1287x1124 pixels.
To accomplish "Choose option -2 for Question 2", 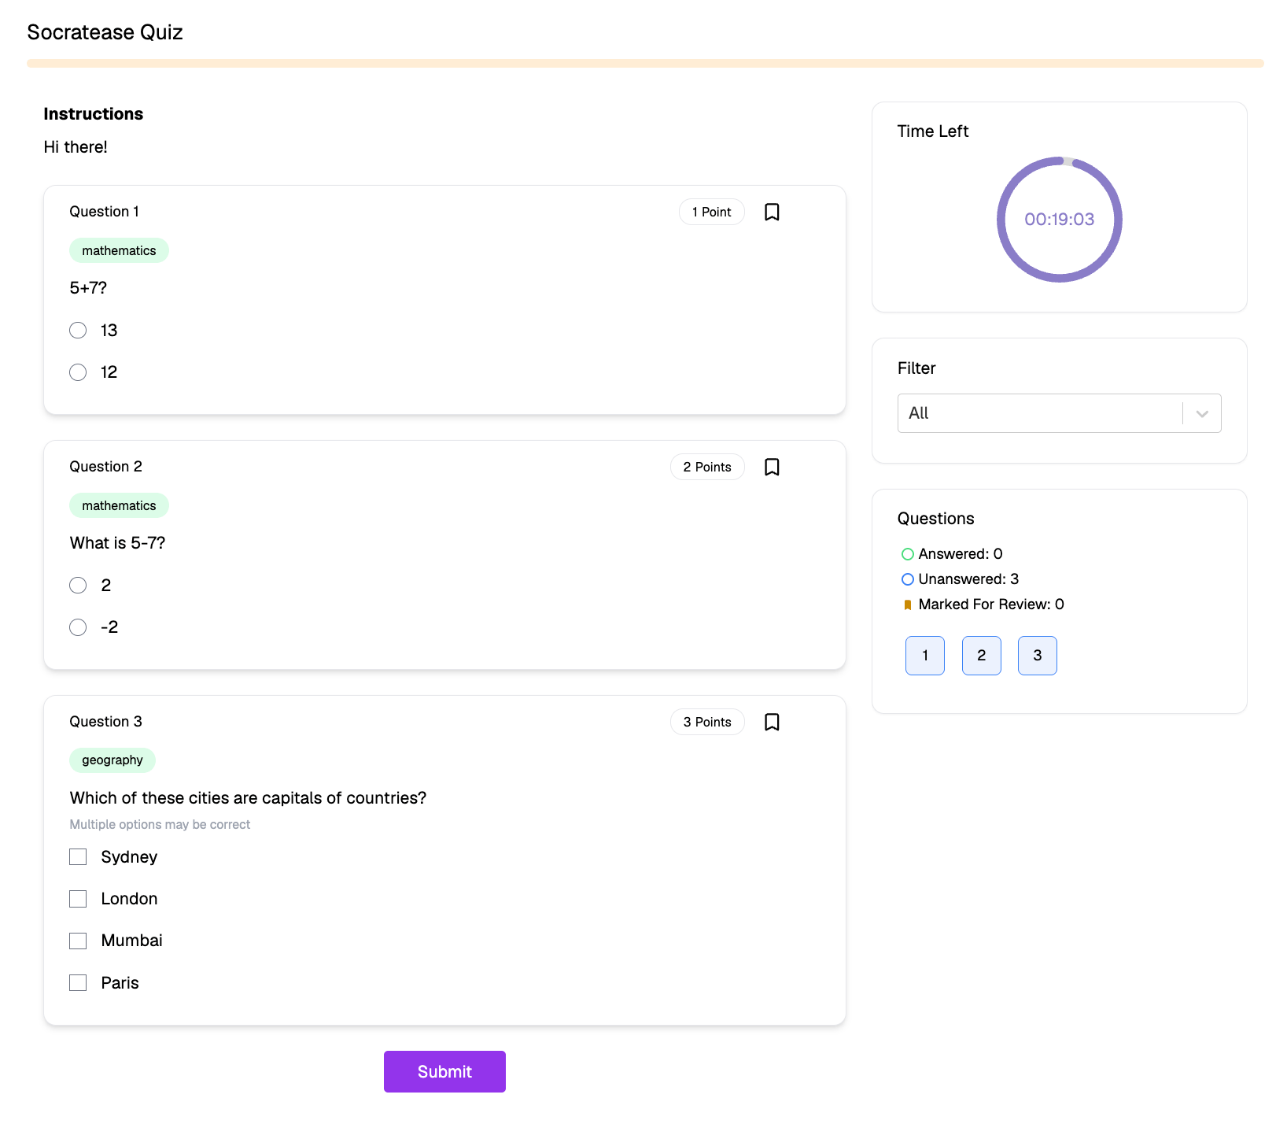I will (78, 627).
